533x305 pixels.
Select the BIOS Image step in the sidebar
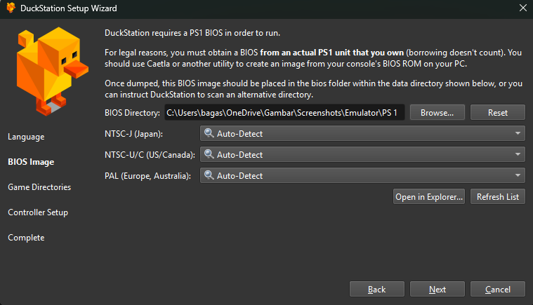(31, 162)
